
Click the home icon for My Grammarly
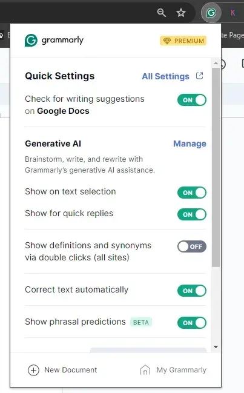(x=145, y=370)
